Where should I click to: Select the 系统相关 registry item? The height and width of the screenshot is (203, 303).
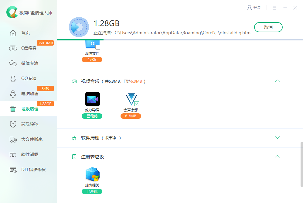pos(92,174)
